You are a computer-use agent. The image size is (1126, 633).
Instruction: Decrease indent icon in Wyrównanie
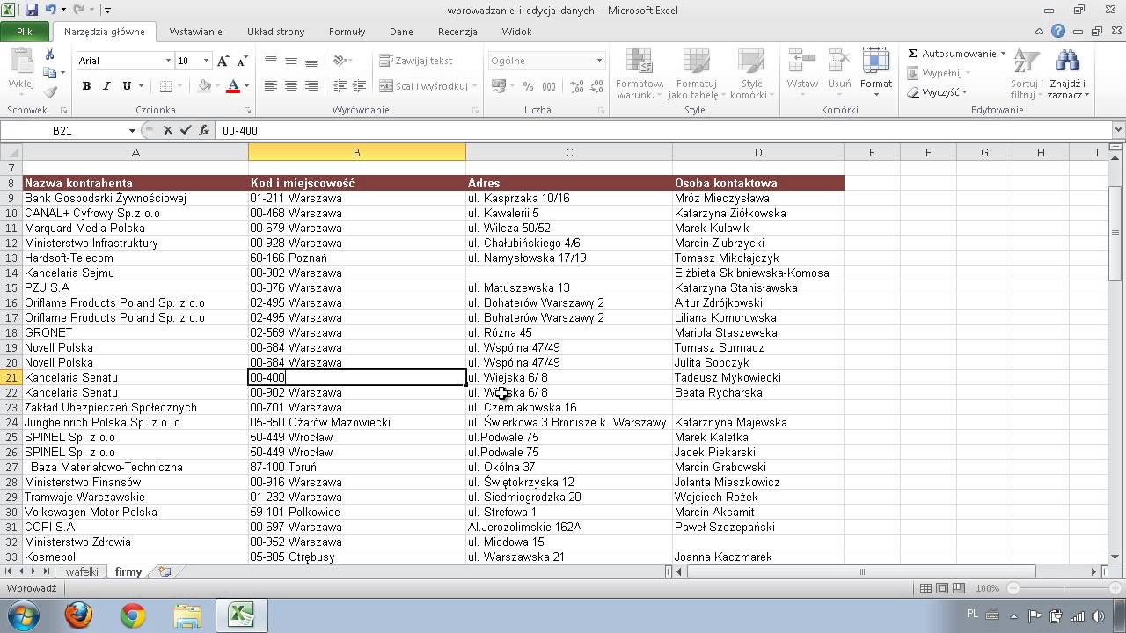341,86
